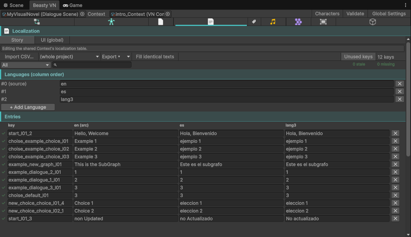The image size is (411, 237).
Task: Select the Localization document tab icon
Action: (211, 22)
